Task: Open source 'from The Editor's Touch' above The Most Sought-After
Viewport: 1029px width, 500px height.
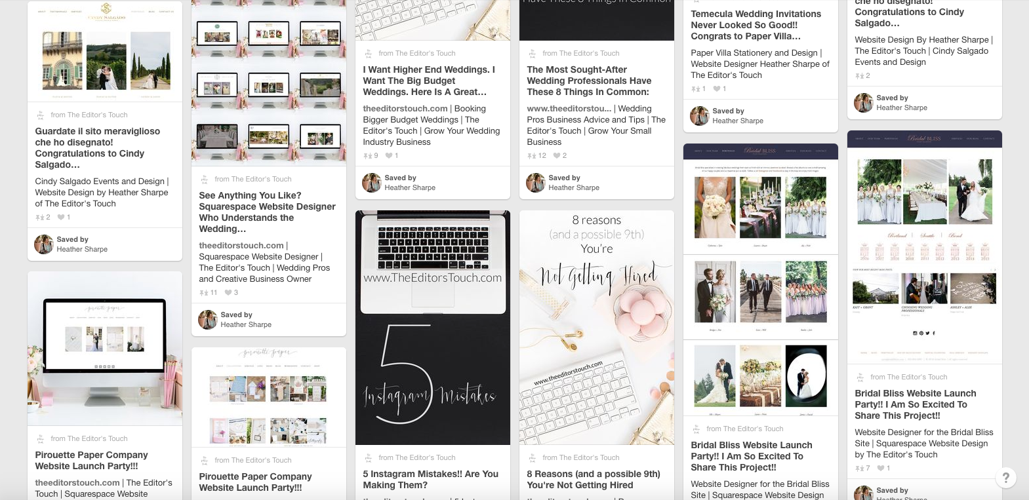Action: tap(580, 53)
